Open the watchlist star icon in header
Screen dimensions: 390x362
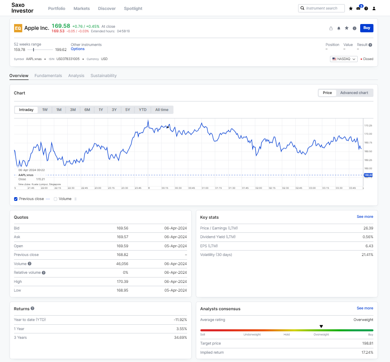click(x=351, y=8)
